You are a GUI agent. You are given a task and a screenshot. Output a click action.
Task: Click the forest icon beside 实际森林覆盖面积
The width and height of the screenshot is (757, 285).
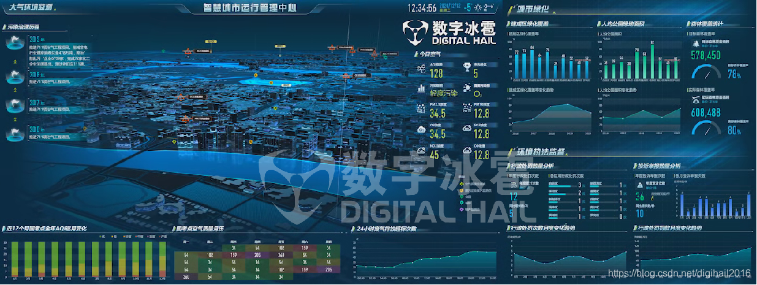(x=696, y=98)
